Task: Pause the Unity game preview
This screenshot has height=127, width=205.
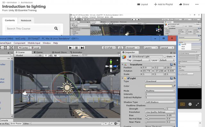Action: (76, 48)
